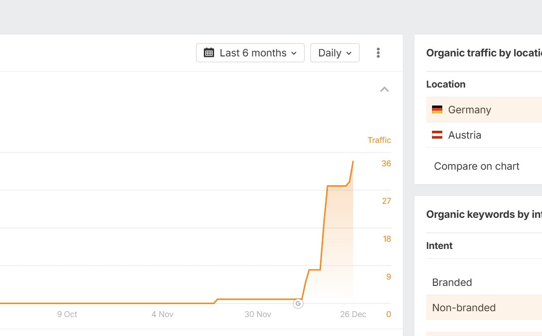Select the Branded intent row
The image size is (542, 336).
coord(452,283)
